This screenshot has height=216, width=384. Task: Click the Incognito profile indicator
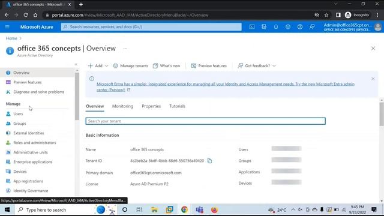(357, 15)
